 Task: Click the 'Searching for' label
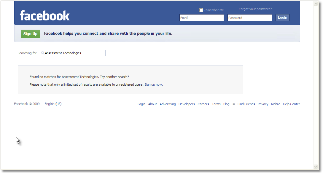click(27, 53)
